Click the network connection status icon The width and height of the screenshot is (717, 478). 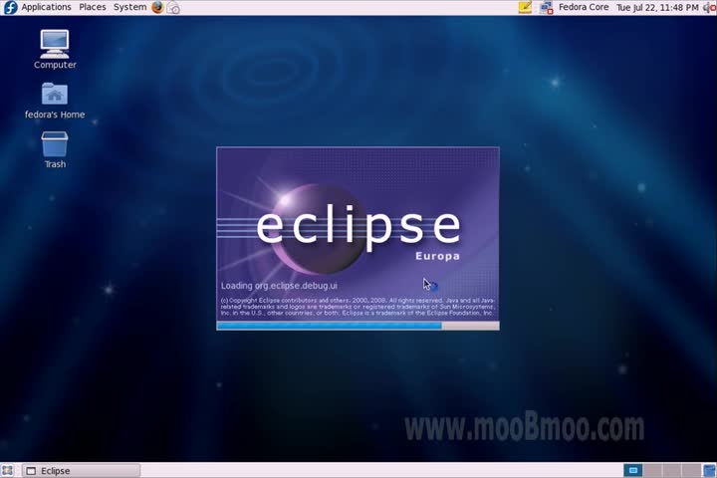tap(546, 7)
